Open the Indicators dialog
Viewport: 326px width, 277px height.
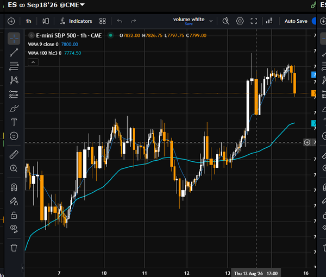[76, 21]
